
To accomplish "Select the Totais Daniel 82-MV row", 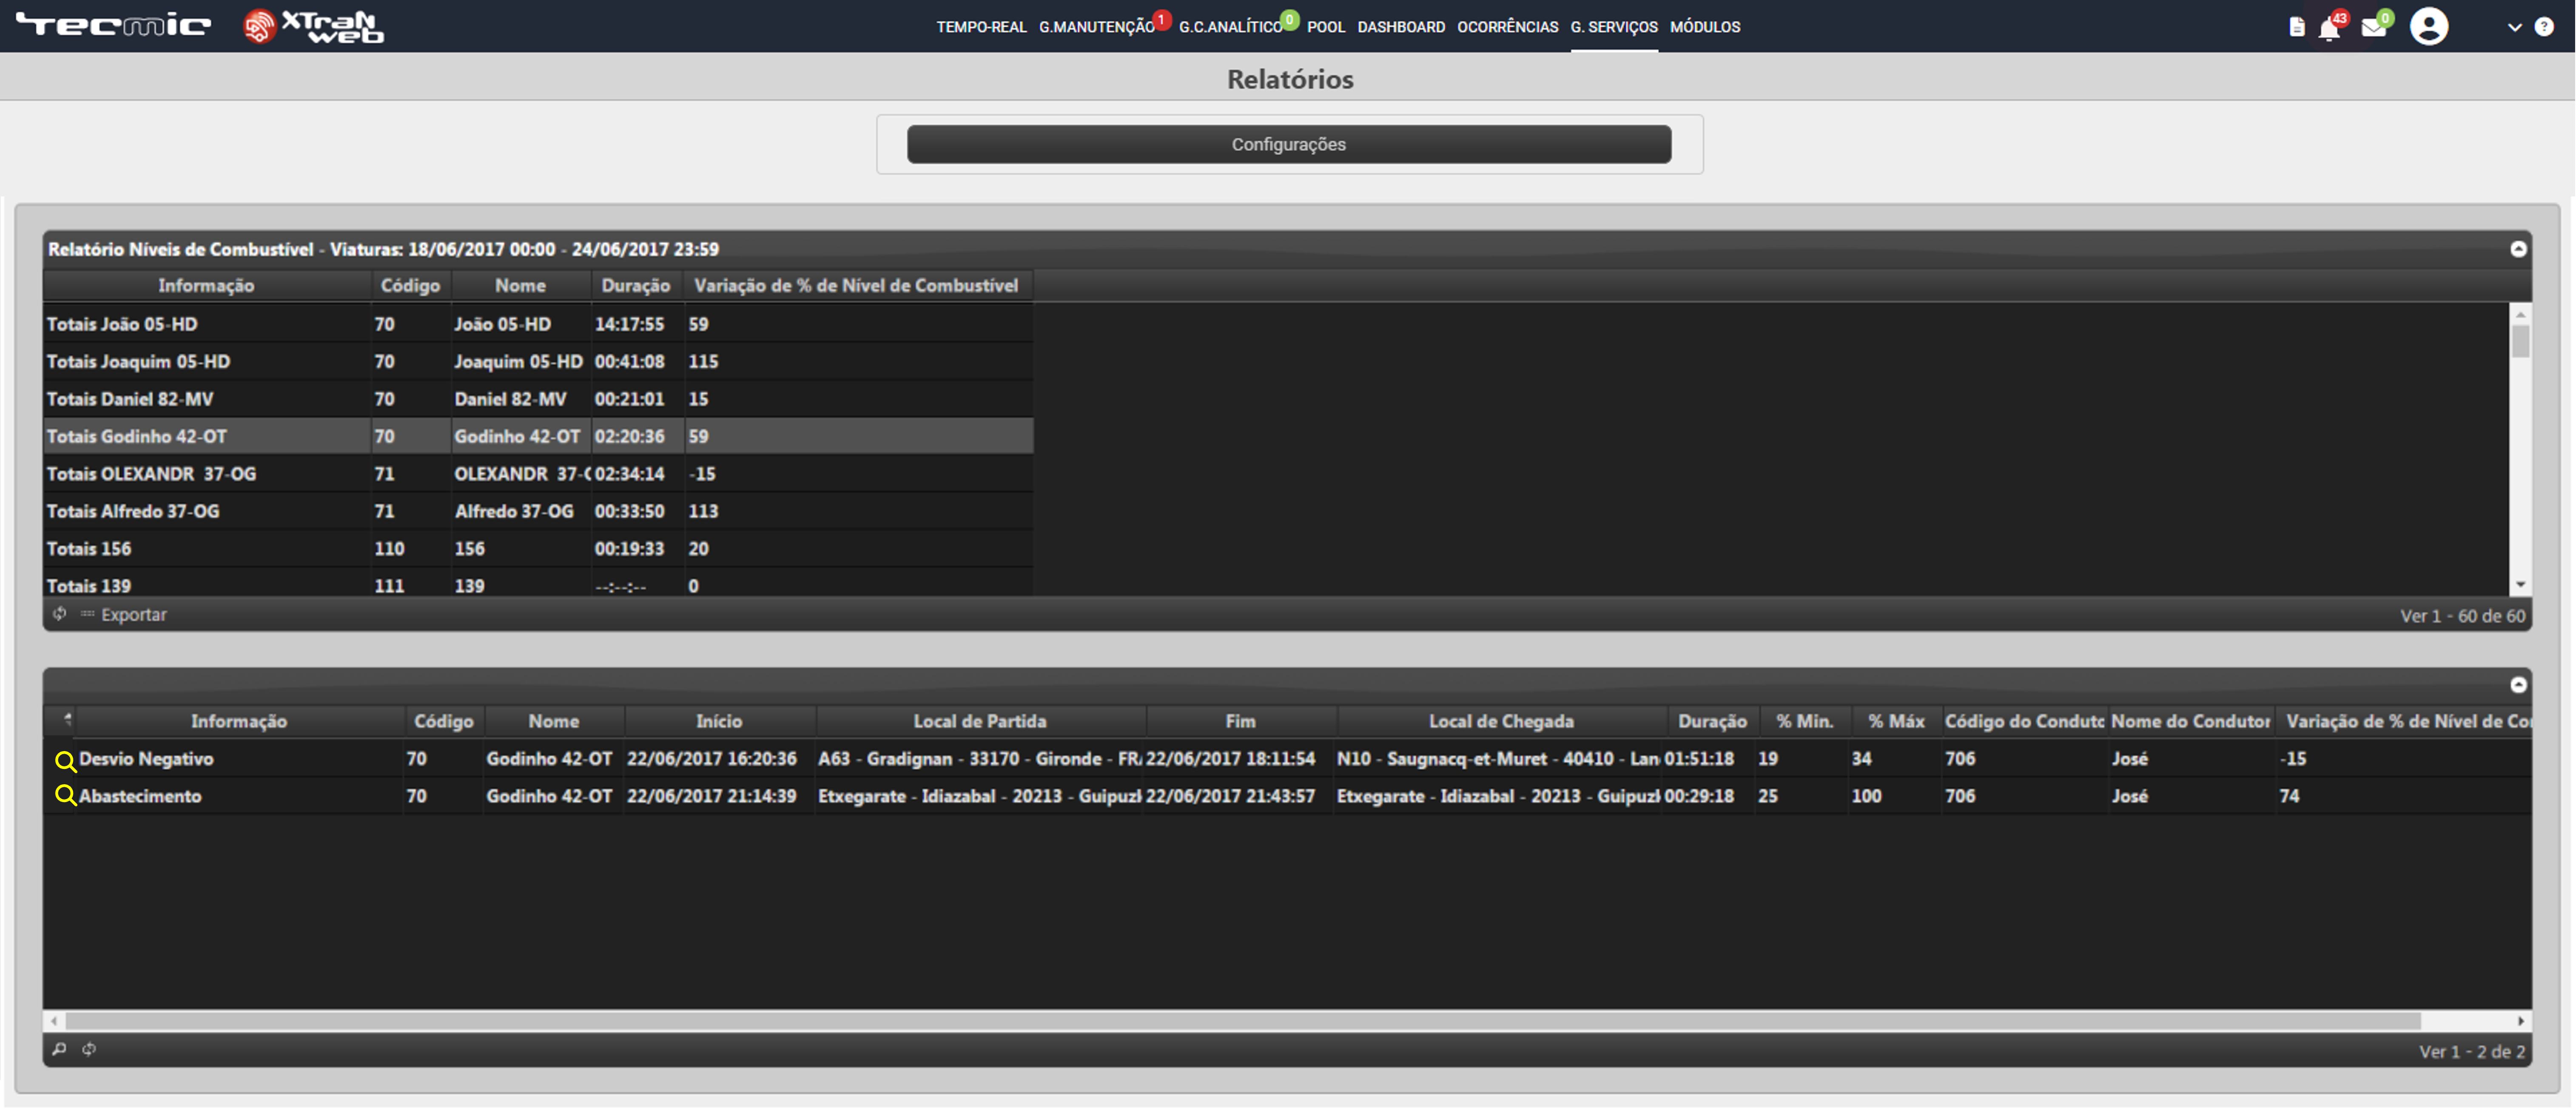I will (538, 399).
